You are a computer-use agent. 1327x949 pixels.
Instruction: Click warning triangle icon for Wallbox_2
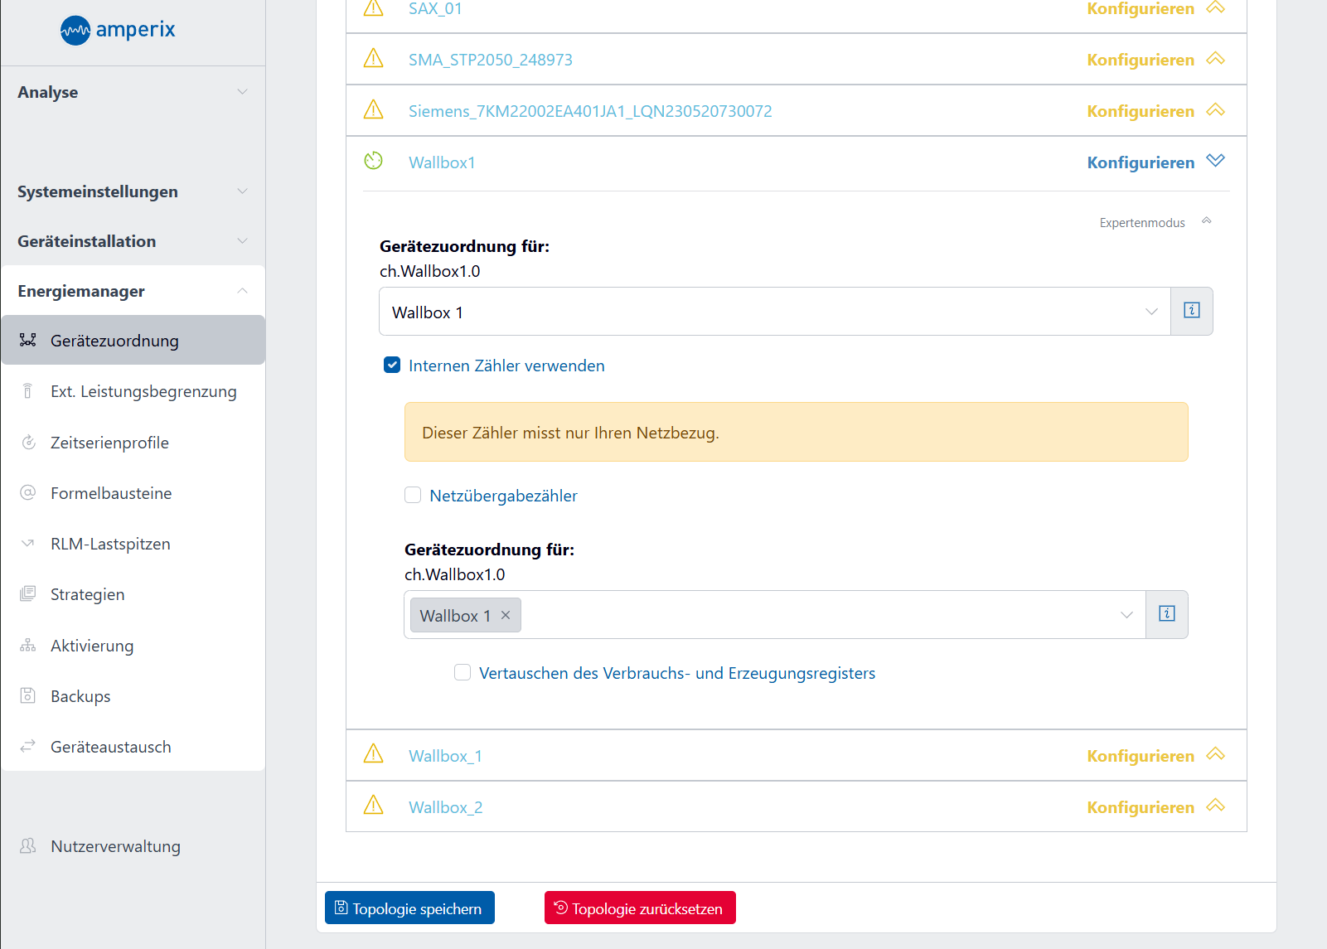point(374,805)
